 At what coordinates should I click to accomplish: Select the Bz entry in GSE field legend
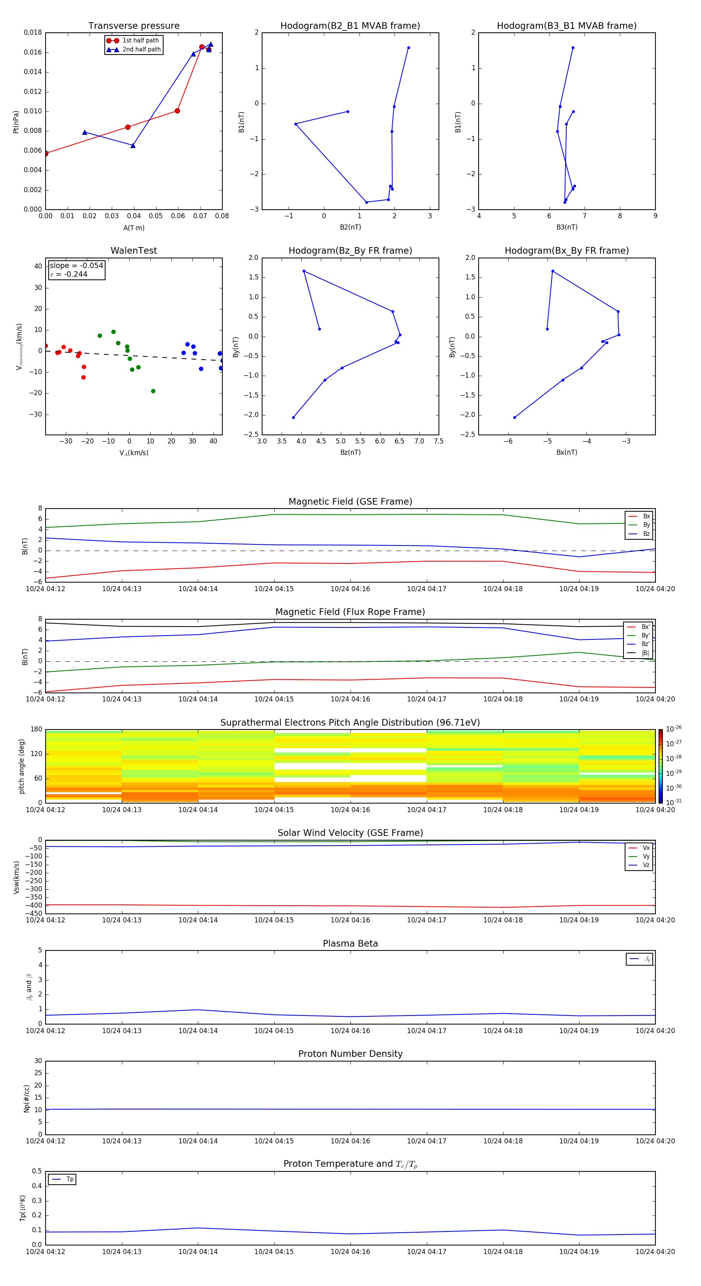tap(639, 533)
